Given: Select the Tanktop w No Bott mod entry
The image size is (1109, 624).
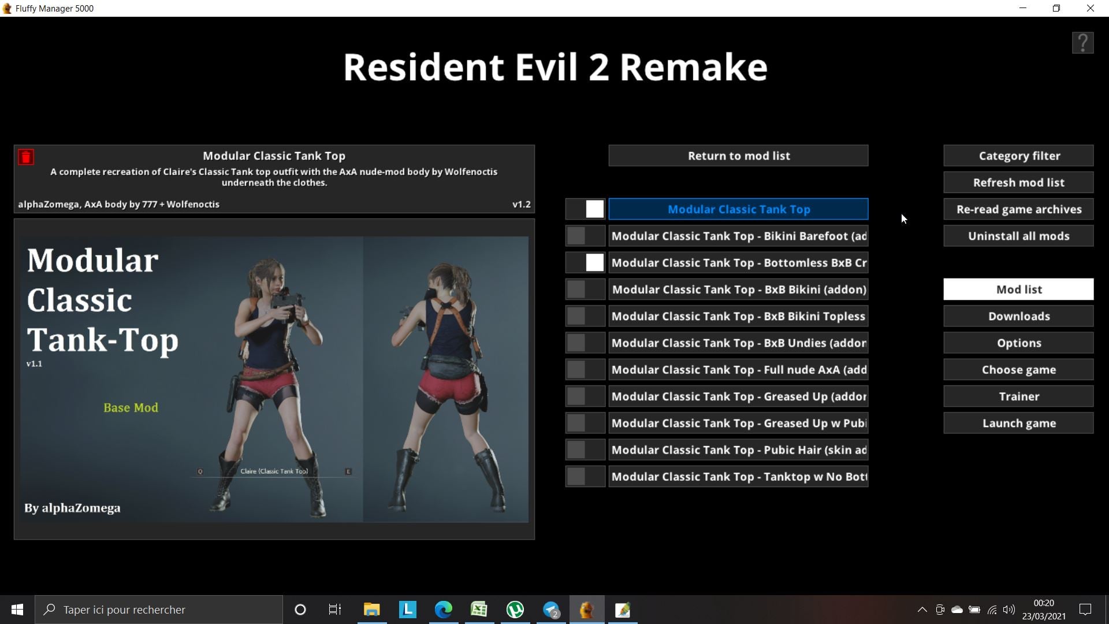Looking at the screenshot, I should tap(738, 477).
